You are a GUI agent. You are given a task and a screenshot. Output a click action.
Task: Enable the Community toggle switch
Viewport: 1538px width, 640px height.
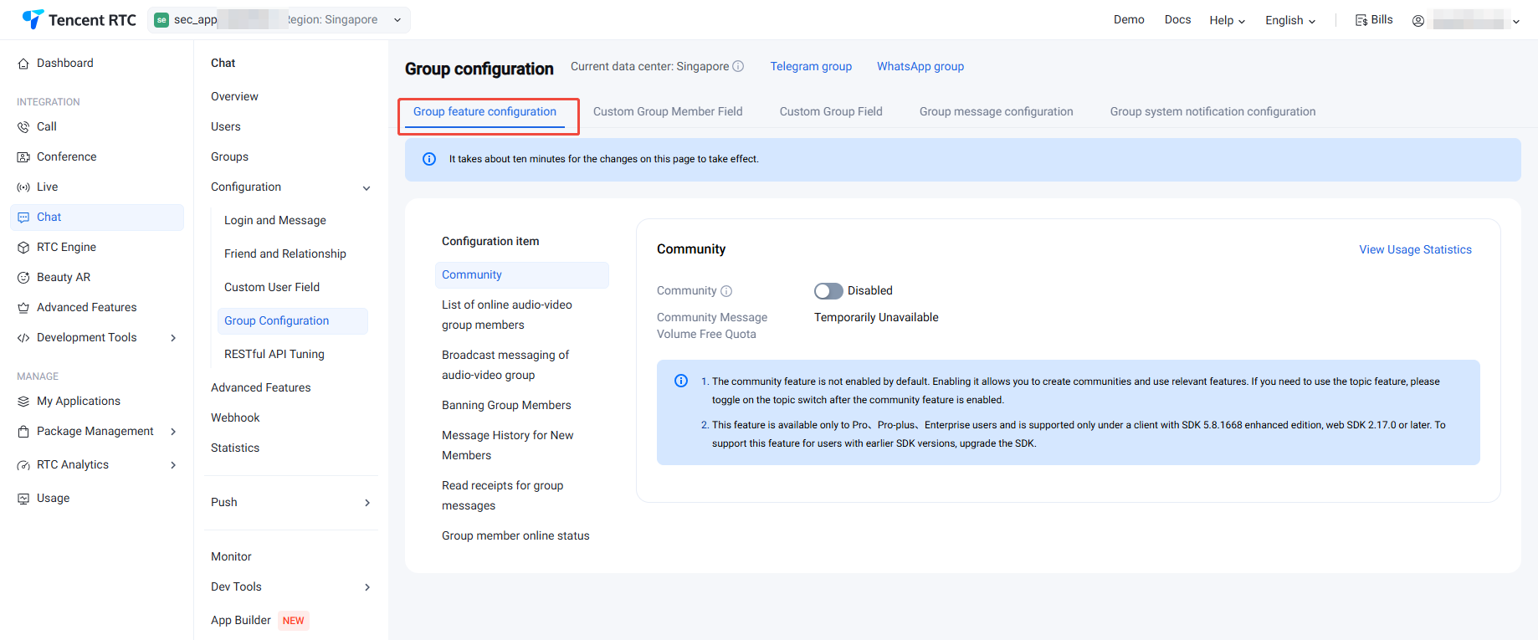click(x=828, y=290)
